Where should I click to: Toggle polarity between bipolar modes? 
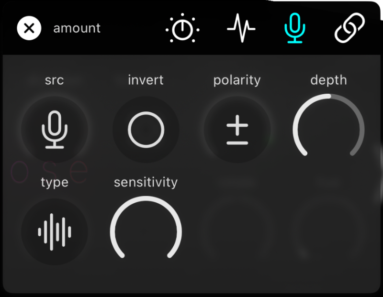coord(237,130)
